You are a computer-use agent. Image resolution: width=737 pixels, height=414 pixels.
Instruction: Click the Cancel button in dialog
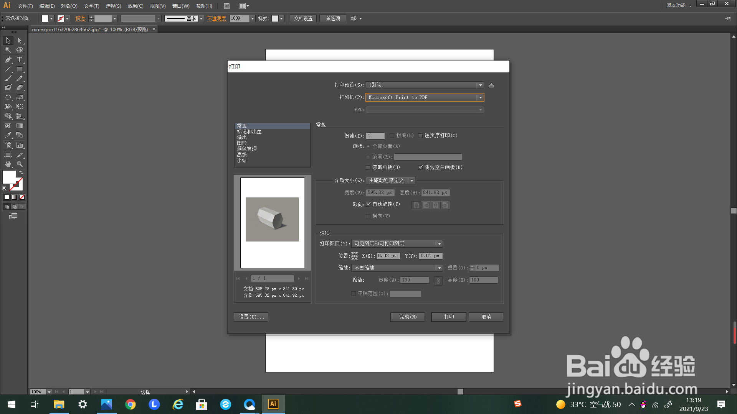tap(486, 317)
